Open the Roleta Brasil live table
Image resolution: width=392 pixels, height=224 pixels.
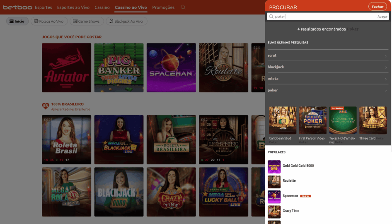(66, 140)
